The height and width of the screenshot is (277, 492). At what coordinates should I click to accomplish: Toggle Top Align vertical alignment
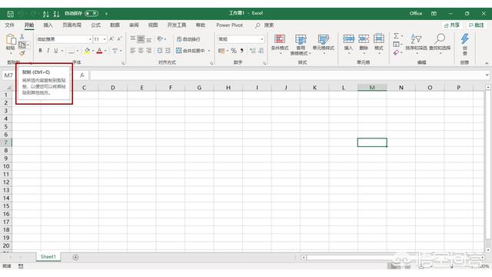point(133,39)
